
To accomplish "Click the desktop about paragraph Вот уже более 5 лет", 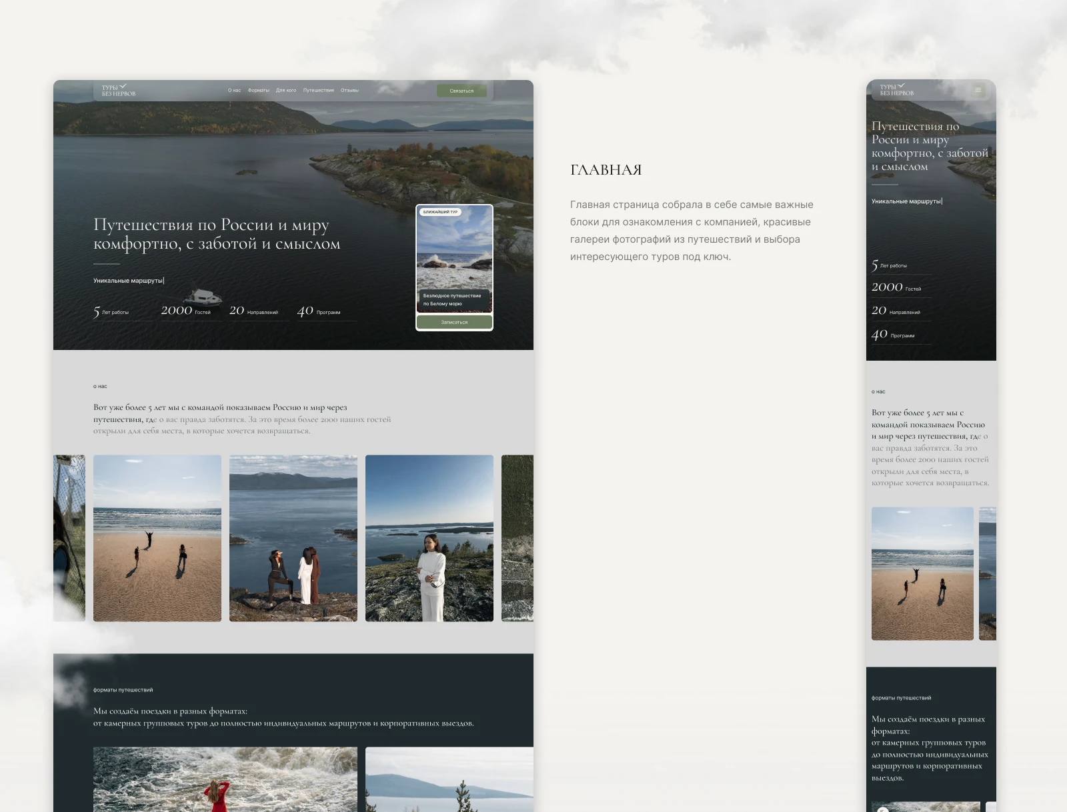I will [242, 419].
